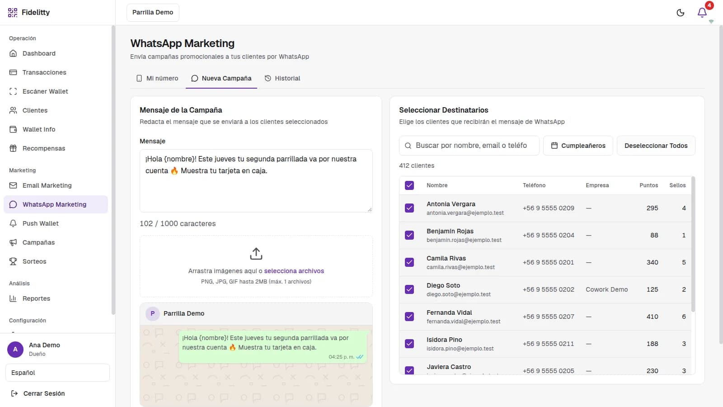Toggle the select-all header checkbox
This screenshot has height=407, width=723.
click(x=409, y=185)
